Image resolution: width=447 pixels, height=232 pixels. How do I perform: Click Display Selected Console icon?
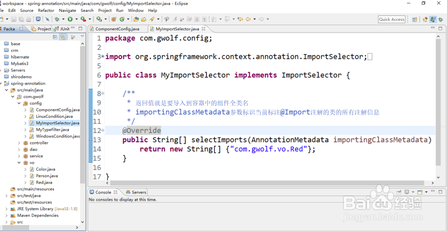pos(407,192)
